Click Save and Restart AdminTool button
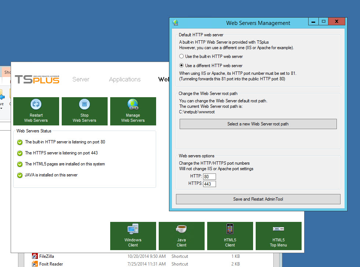This screenshot has height=267, width=360. 258,199
